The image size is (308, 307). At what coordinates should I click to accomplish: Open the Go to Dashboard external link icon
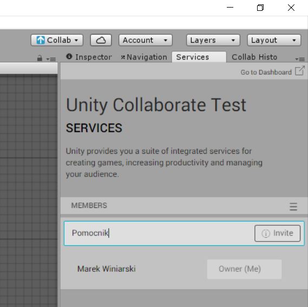(300, 71)
